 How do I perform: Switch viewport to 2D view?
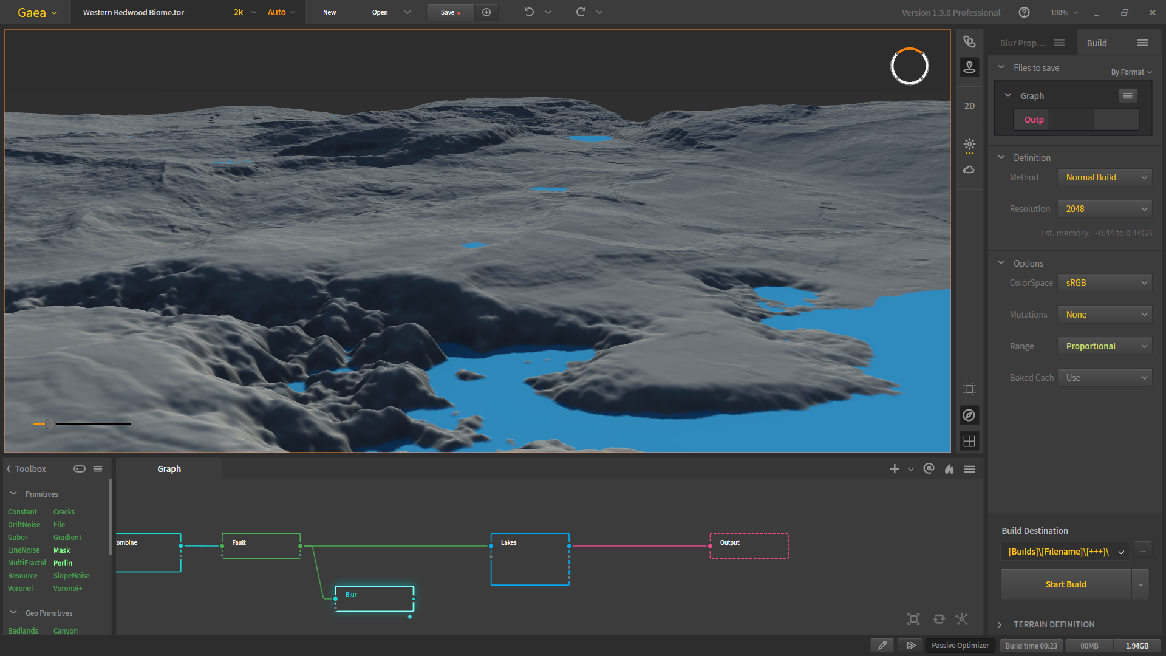click(x=969, y=106)
